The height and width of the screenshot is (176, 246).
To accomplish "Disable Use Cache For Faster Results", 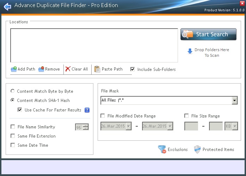I will click(x=20, y=110).
